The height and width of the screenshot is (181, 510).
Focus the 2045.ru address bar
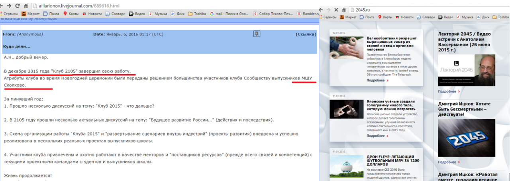pos(430,10)
